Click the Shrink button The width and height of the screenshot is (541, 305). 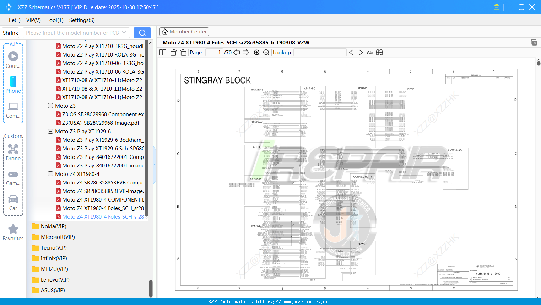(x=11, y=33)
